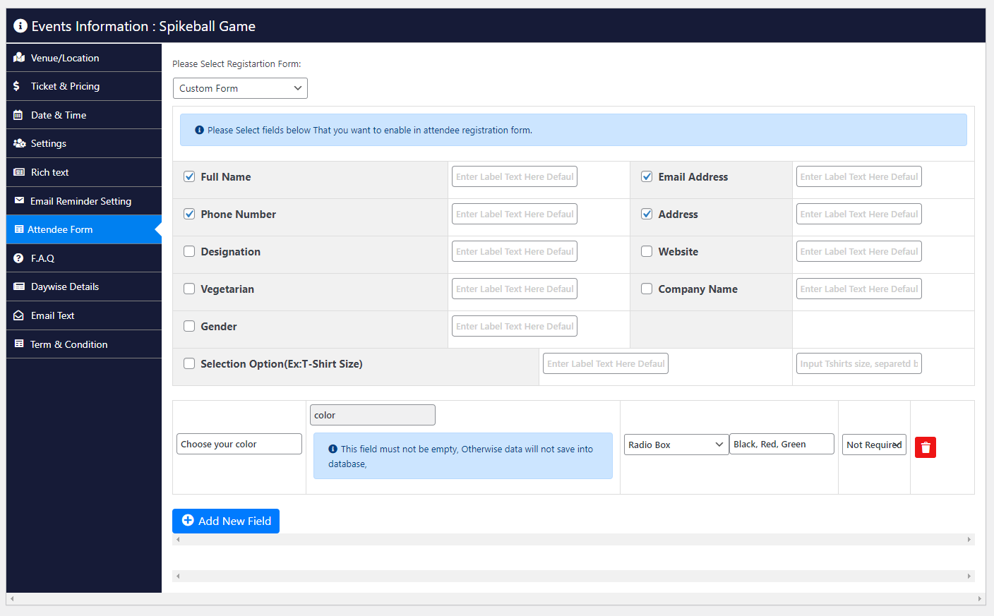Open the Daywise Details menu item

point(65,286)
